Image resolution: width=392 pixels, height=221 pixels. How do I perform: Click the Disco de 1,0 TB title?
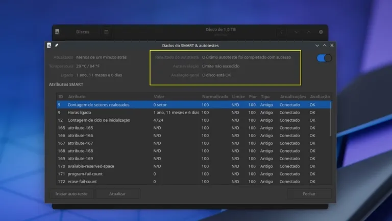click(x=220, y=29)
